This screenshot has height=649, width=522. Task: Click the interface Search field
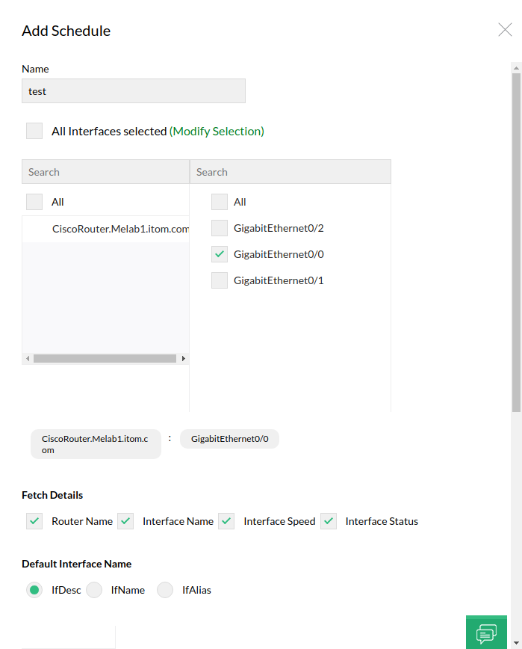290,171
